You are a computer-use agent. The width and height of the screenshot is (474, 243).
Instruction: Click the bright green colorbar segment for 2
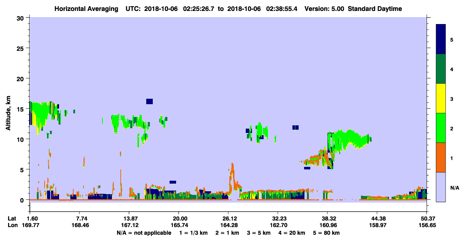coord(441,128)
